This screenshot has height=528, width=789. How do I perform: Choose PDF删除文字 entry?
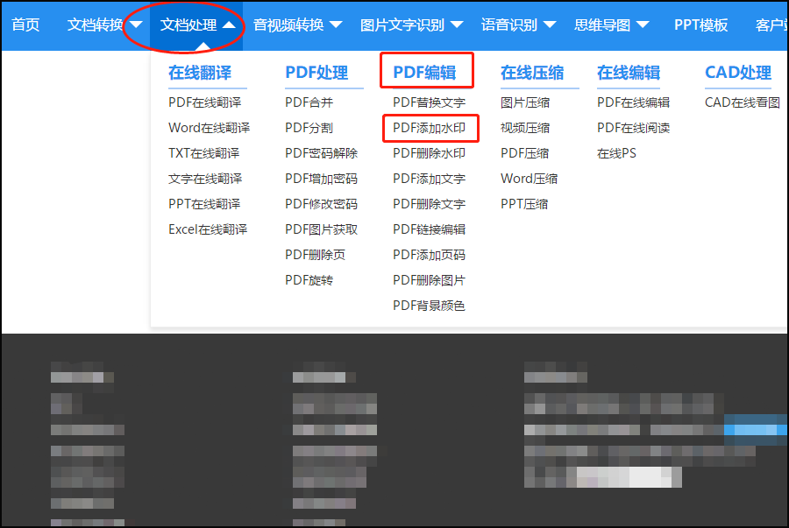click(x=430, y=204)
